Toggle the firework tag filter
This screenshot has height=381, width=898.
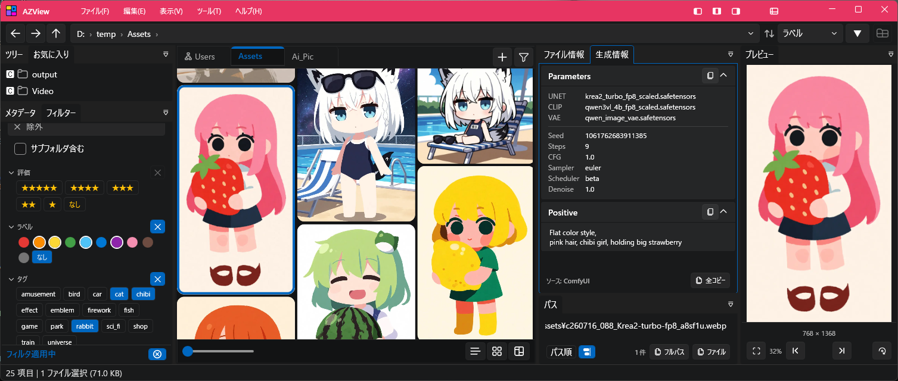click(100, 310)
